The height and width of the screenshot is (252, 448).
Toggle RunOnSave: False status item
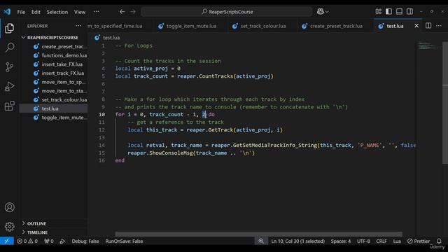tap(124, 241)
